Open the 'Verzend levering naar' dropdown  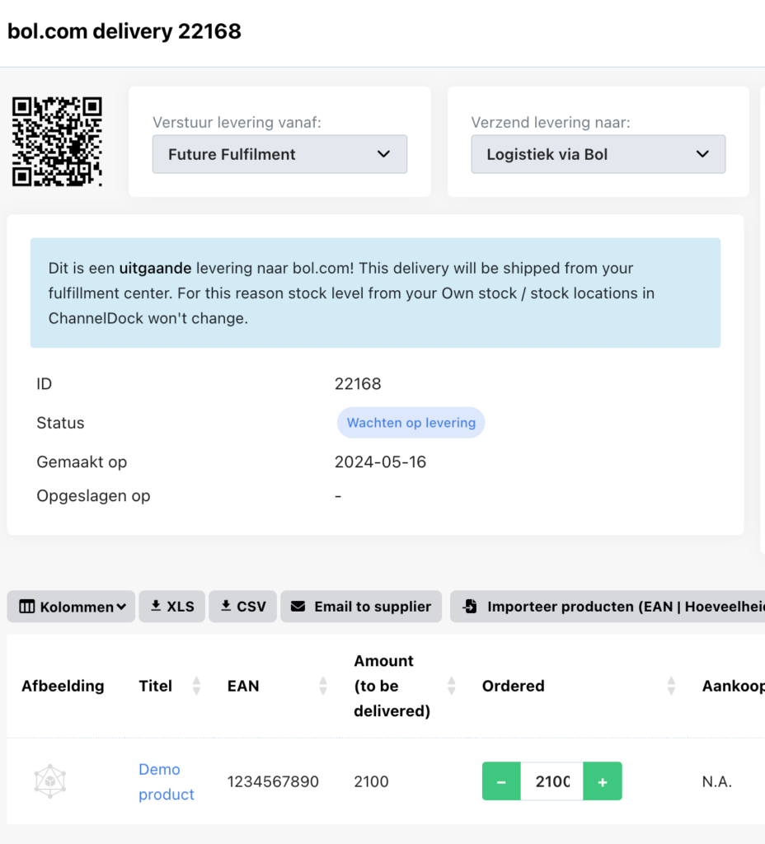(598, 154)
